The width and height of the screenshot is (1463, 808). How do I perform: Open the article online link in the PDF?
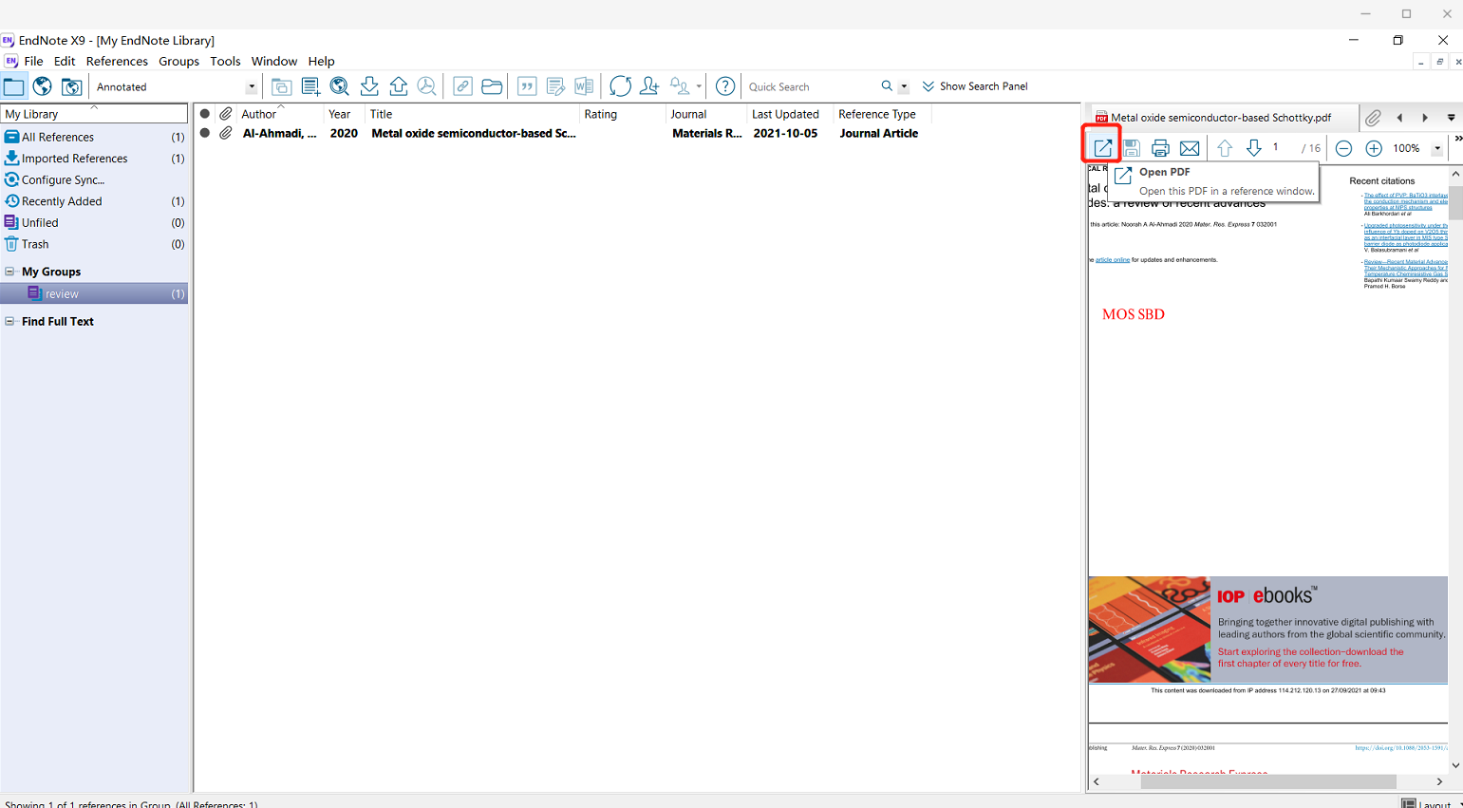point(1112,259)
